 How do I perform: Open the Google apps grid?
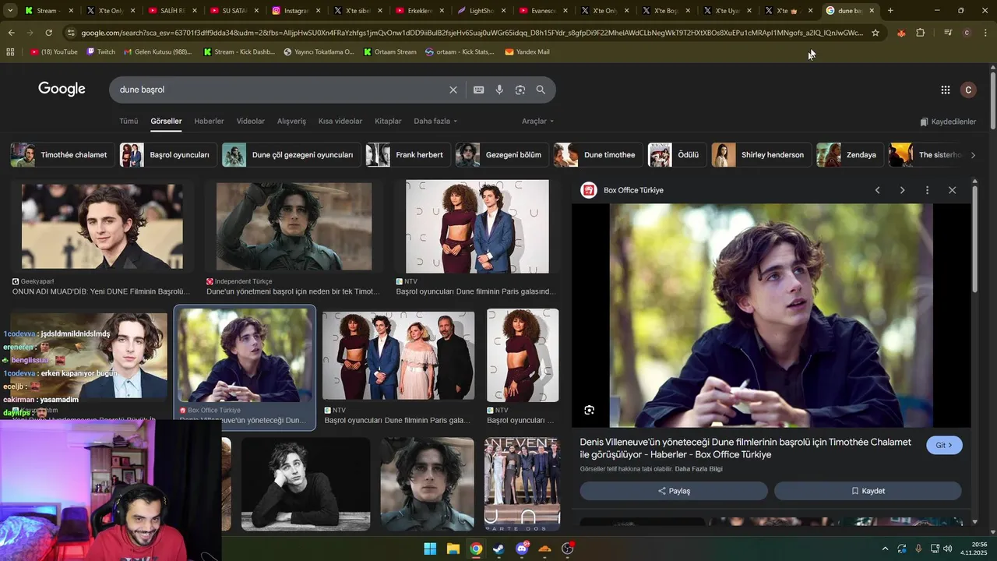[946, 90]
